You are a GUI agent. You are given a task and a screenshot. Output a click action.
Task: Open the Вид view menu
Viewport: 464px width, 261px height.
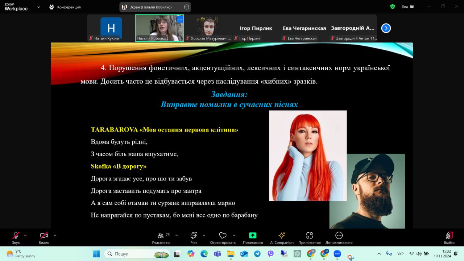click(408, 7)
